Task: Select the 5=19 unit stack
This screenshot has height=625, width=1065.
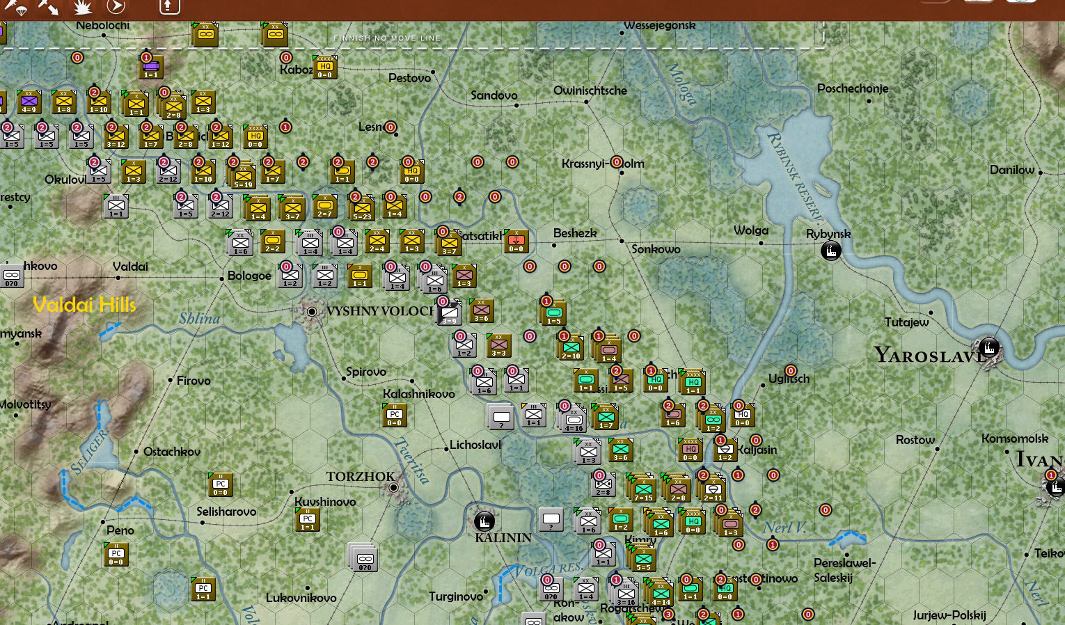Action: coord(243,177)
